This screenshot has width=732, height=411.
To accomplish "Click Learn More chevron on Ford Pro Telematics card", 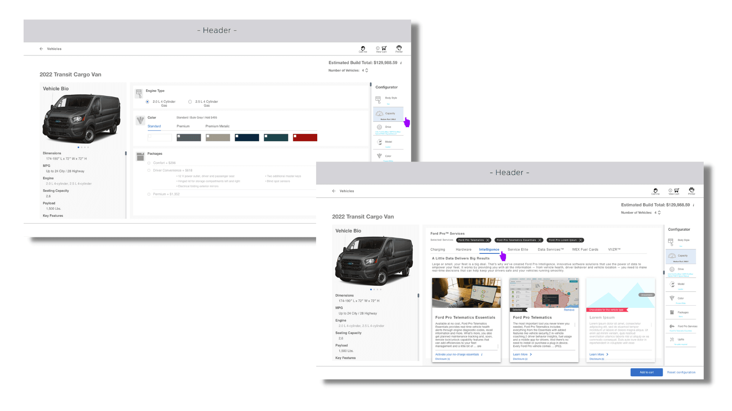I will 531,355.
